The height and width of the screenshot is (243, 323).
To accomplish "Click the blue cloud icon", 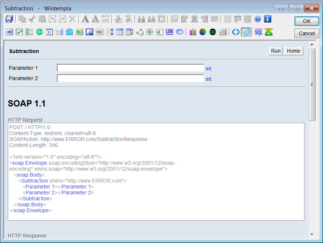I will point(180,32).
